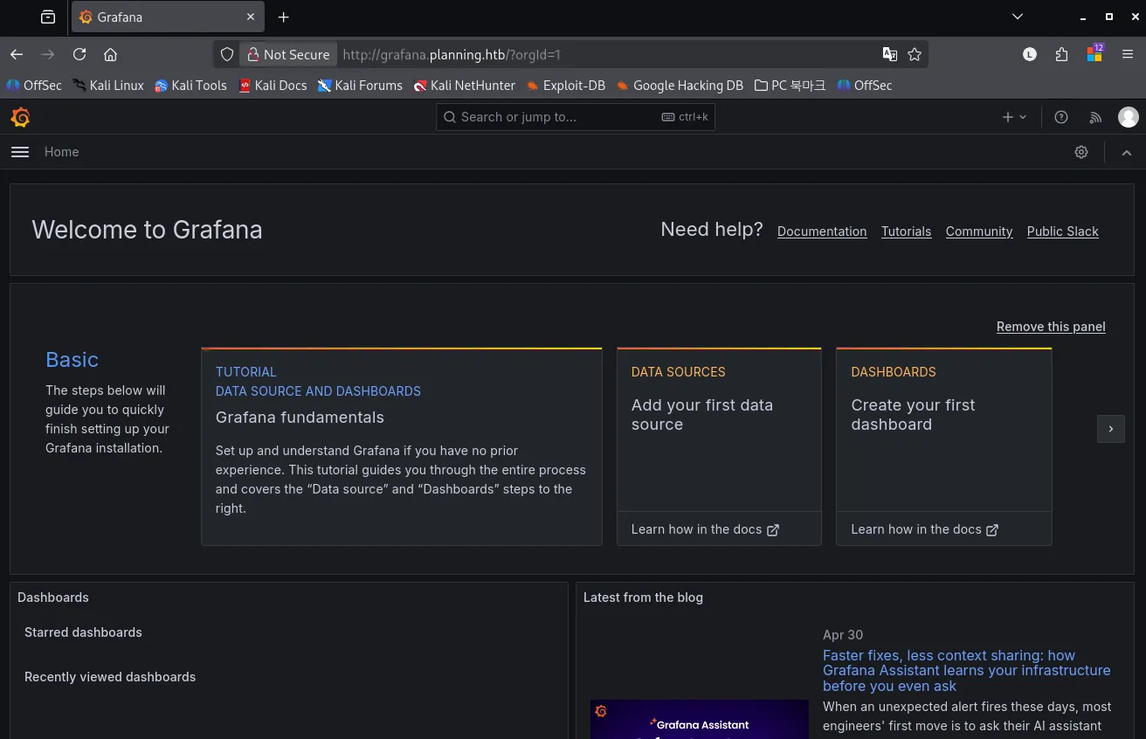Viewport: 1146px width, 739px height.
Task: Open the colorful extension icon with badge 12
Action: coord(1094,53)
